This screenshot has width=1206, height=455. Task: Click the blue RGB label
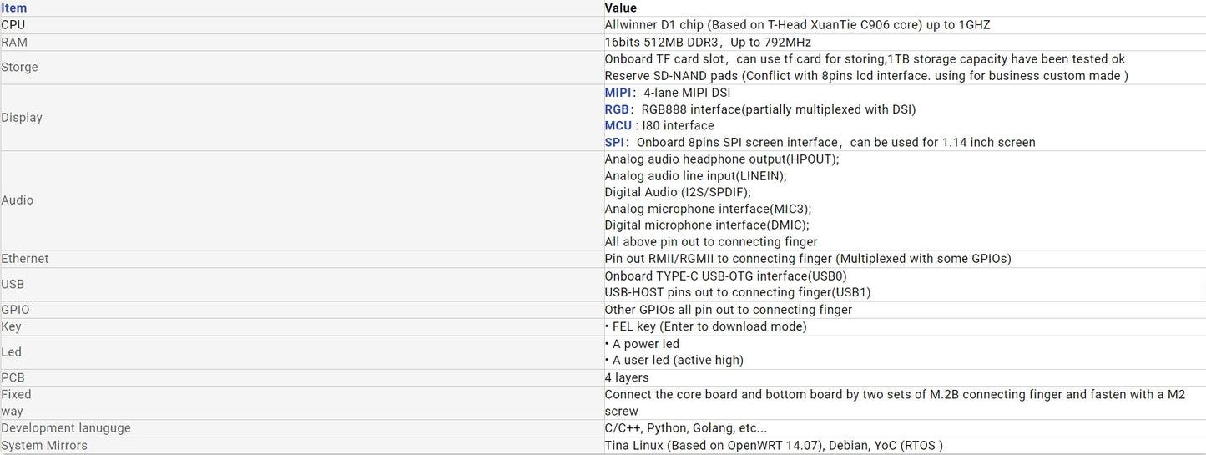click(x=617, y=109)
